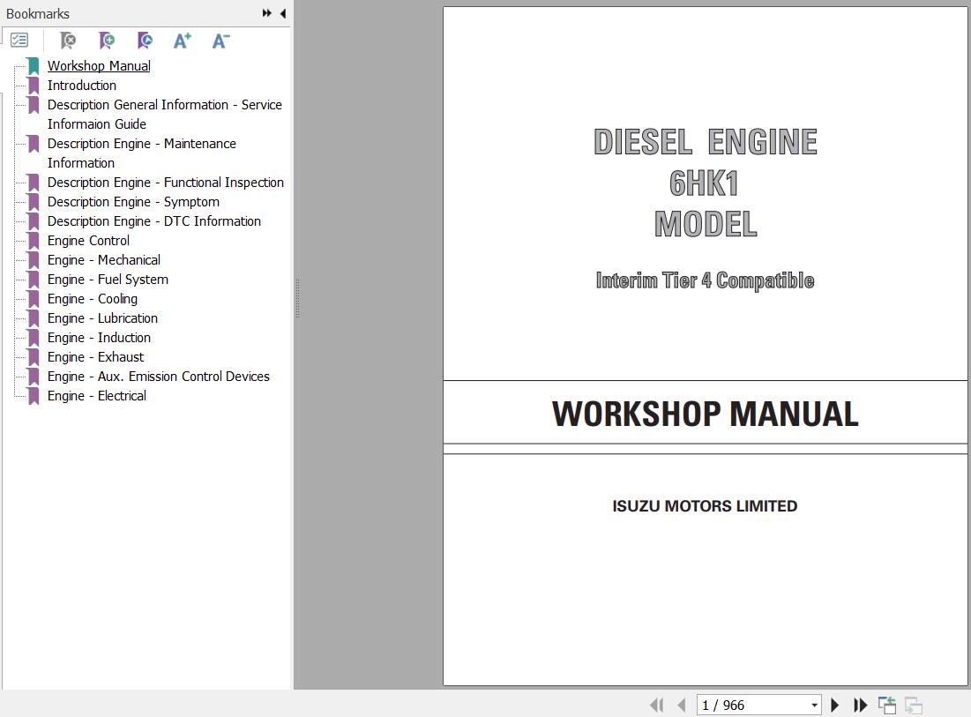Click the bookmark icon beside Engine - Fuel System
This screenshot has width=971, height=717.
coord(34,280)
